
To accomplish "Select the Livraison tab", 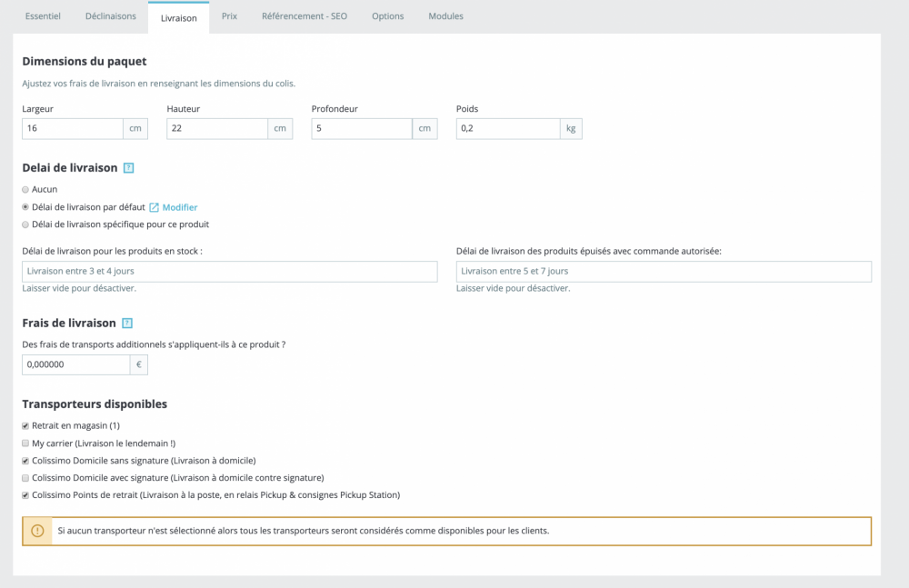I will 178,18.
